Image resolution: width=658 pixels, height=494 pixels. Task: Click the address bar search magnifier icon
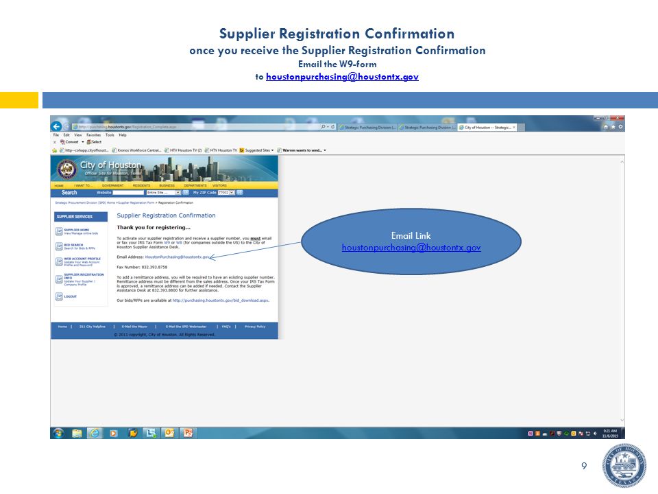click(x=323, y=126)
